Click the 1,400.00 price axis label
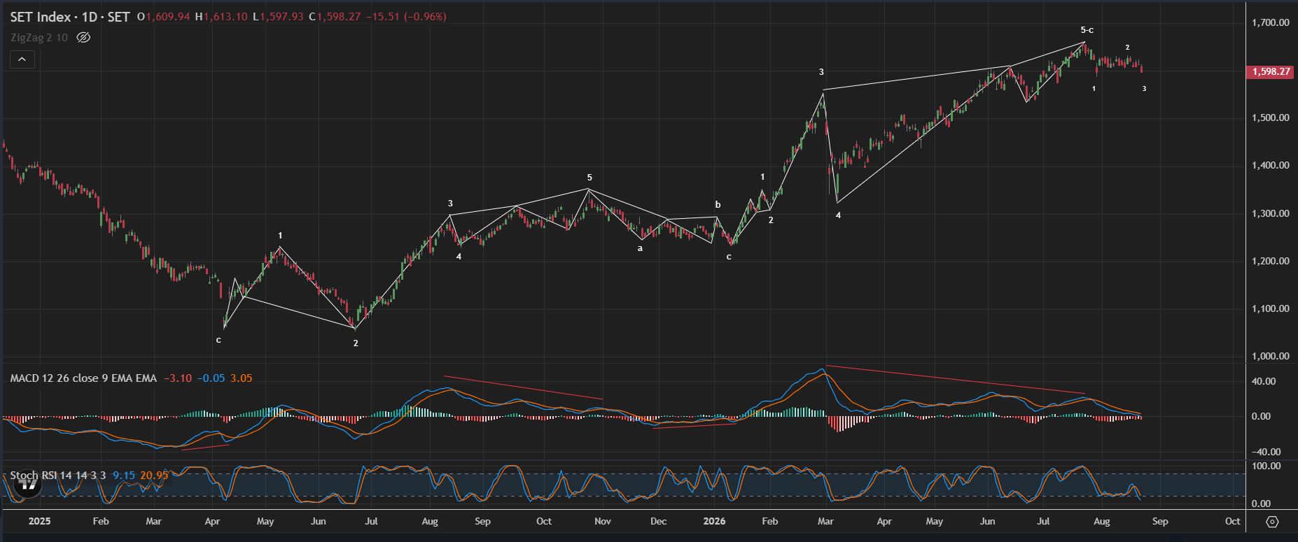The height and width of the screenshot is (542, 1298). tap(1269, 166)
